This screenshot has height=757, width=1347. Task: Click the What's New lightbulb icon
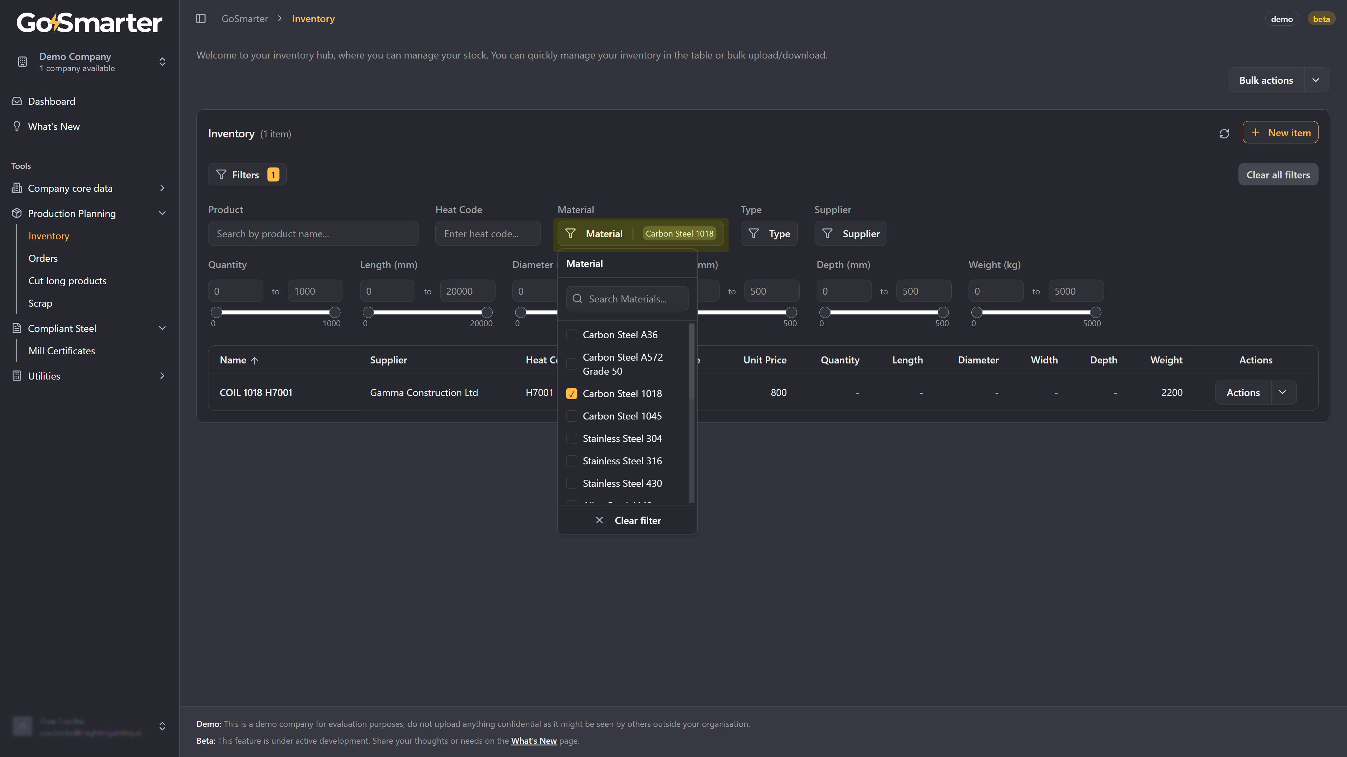pyautogui.click(x=17, y=127)
